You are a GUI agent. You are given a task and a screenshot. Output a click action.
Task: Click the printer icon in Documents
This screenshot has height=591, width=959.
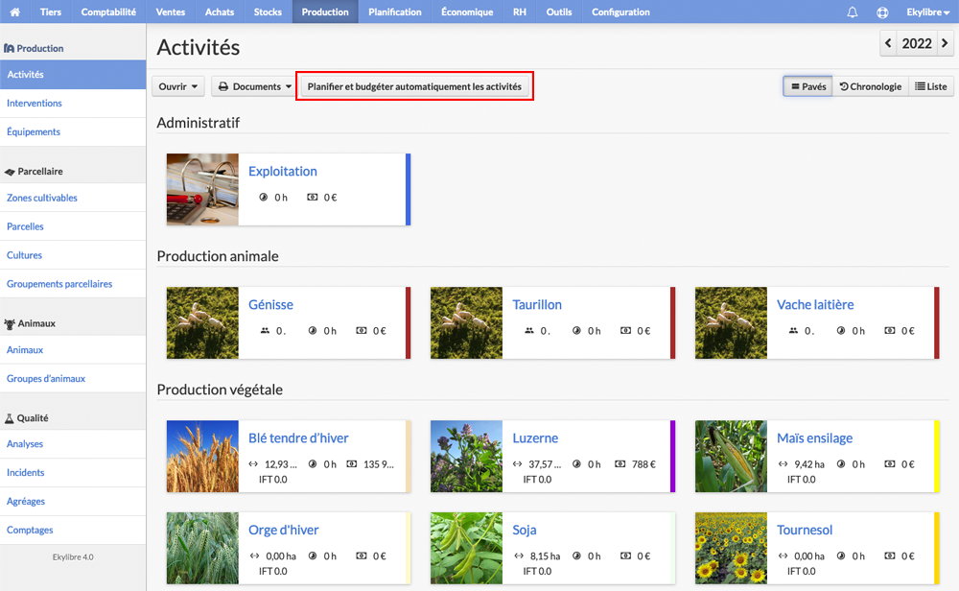(223, 87)
